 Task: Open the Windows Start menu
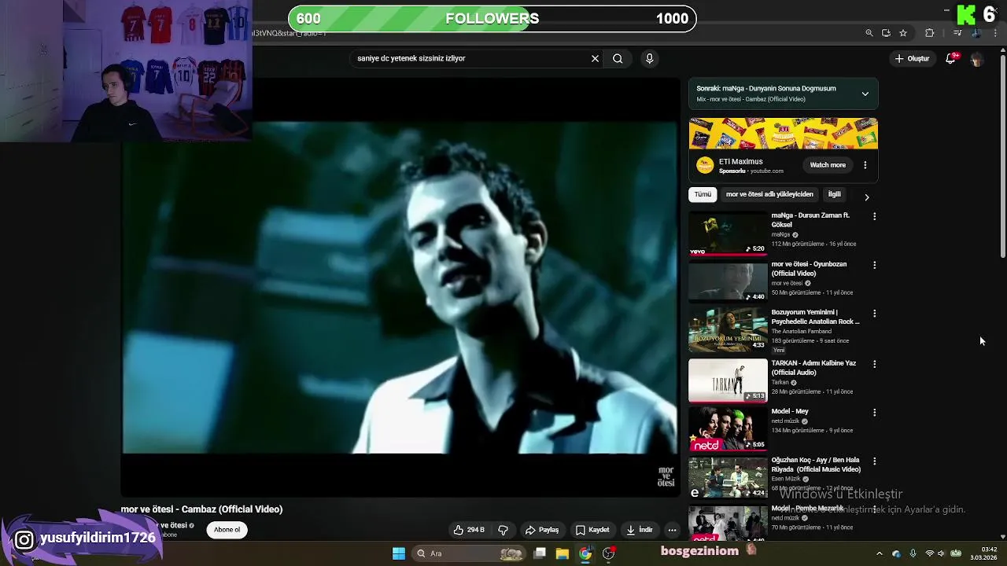pyautogui.click(x=399, y=553)
